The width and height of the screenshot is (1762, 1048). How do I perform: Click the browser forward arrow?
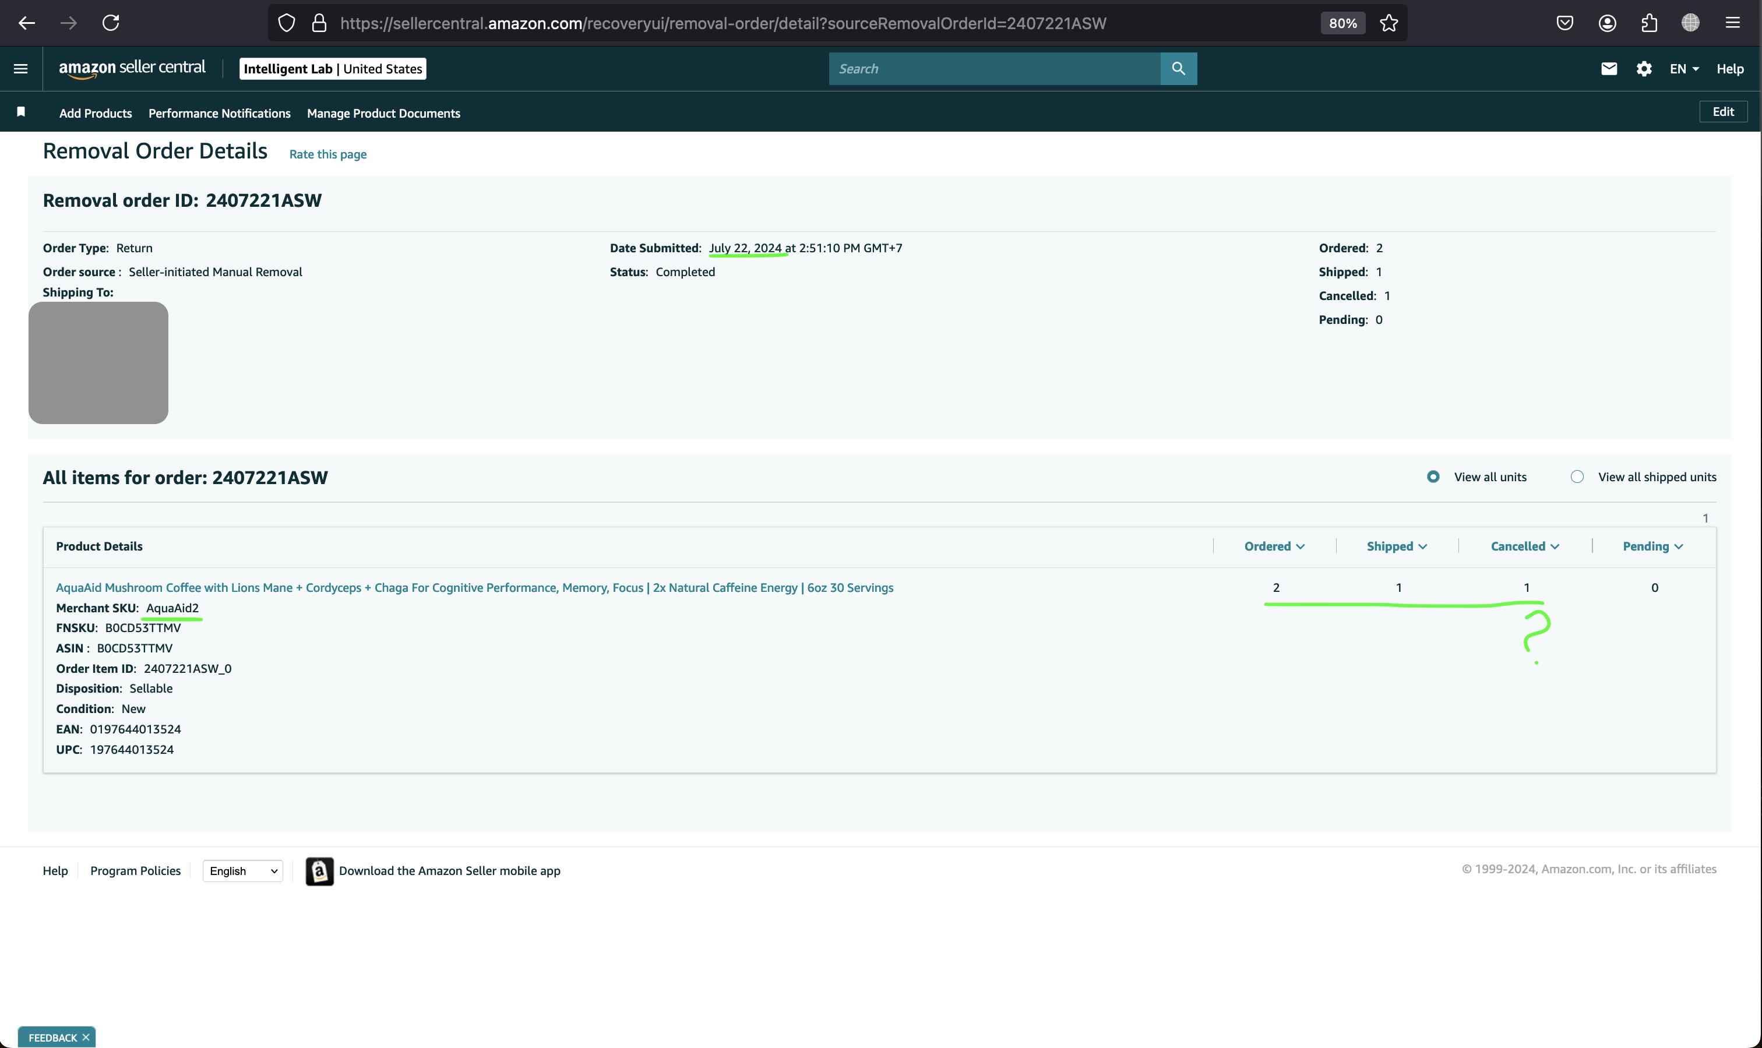pos(69,23)
